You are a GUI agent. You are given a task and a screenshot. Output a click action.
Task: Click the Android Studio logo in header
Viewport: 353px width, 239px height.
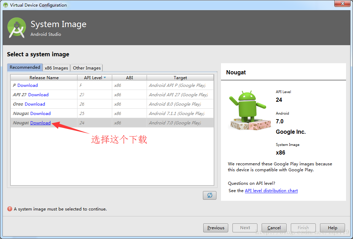coord(17,28)
